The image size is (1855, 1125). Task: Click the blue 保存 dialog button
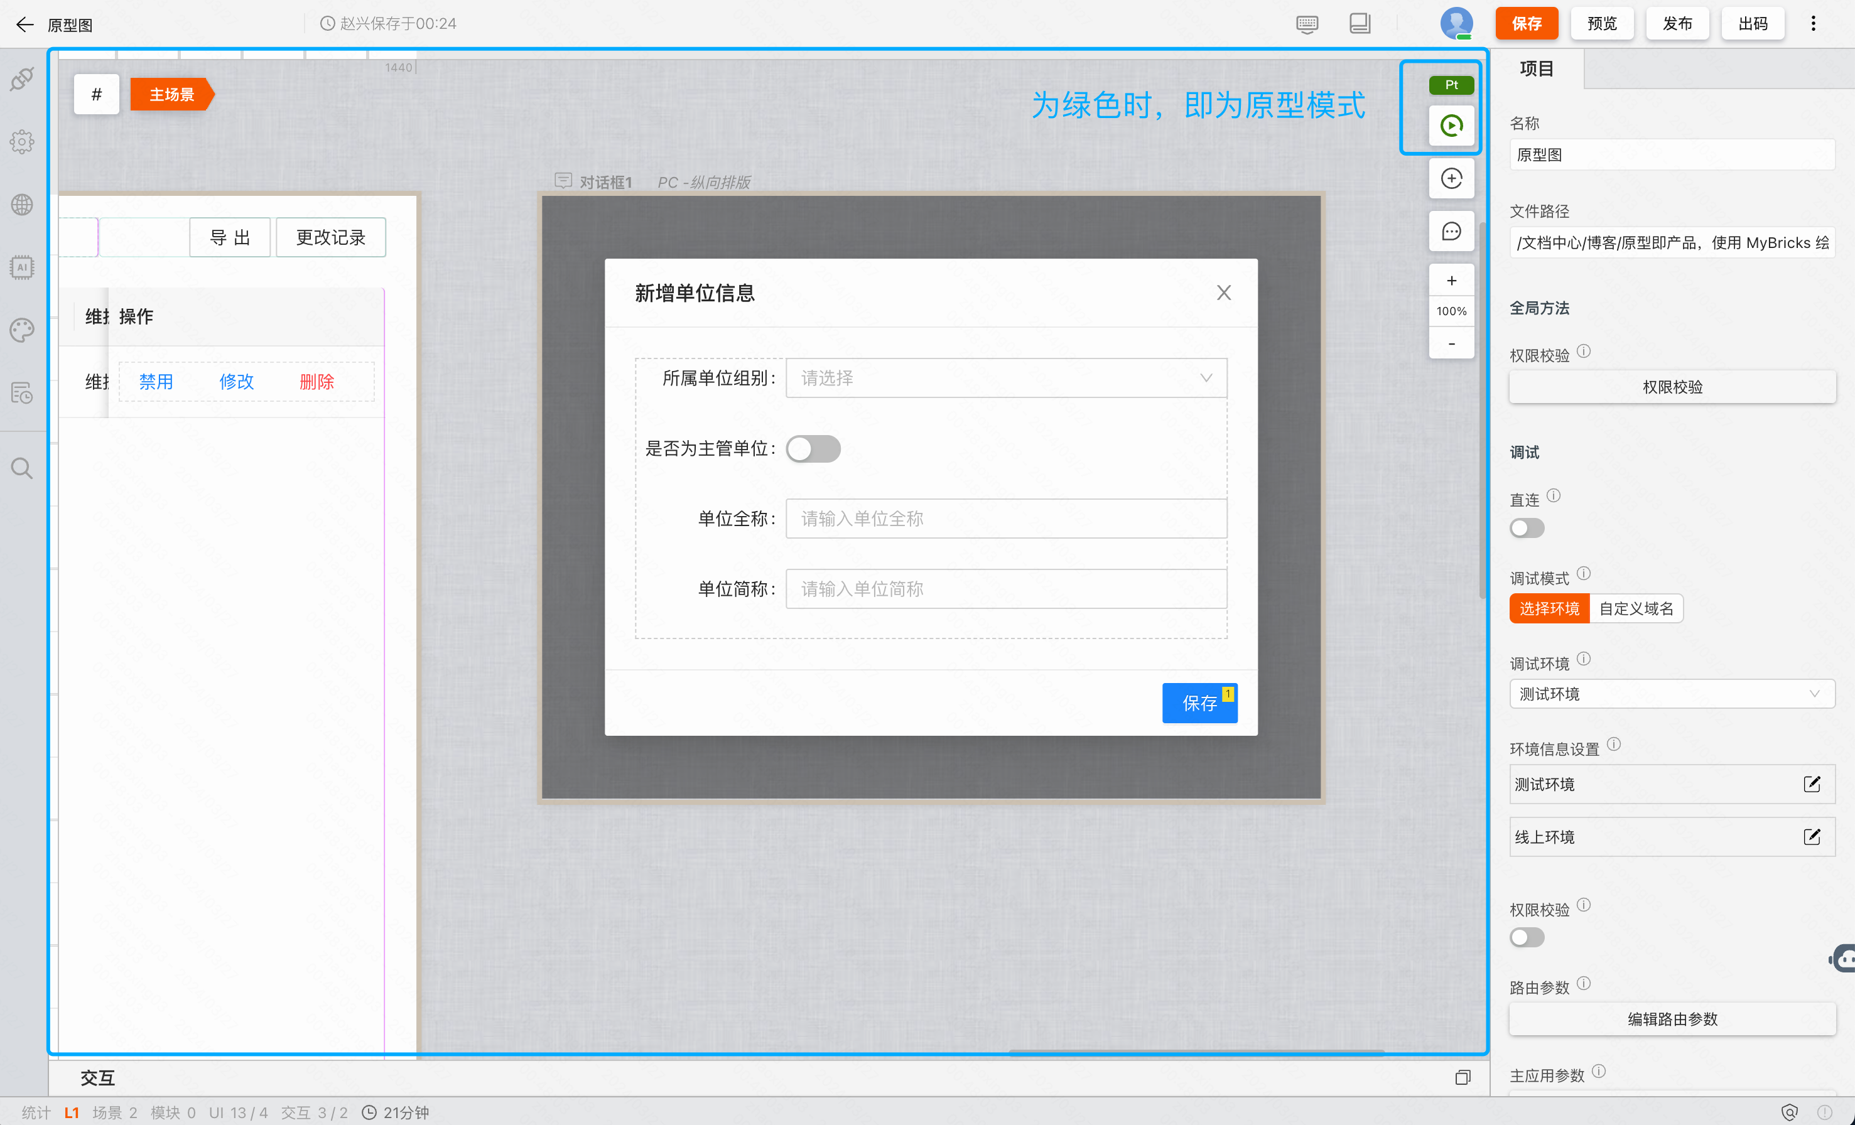[x=1199, y=703]
